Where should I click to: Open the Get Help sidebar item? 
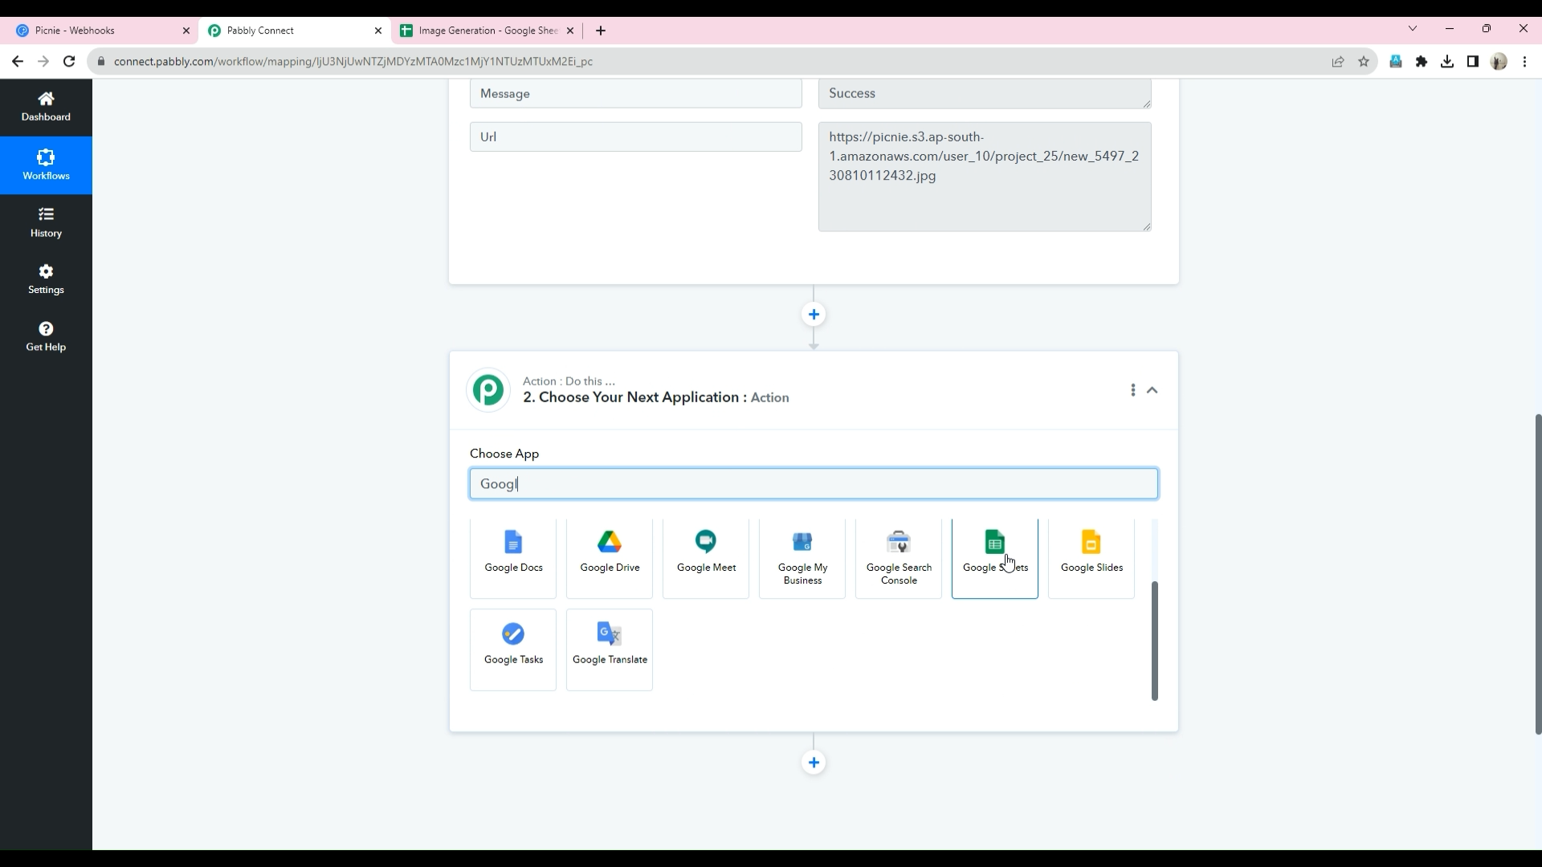[46, 336]
